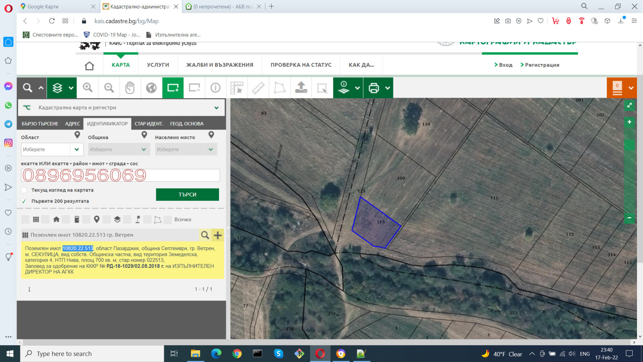Activate the pan hand tool
This screenshot has height=362, width=643.
click(x=130, y=88)
